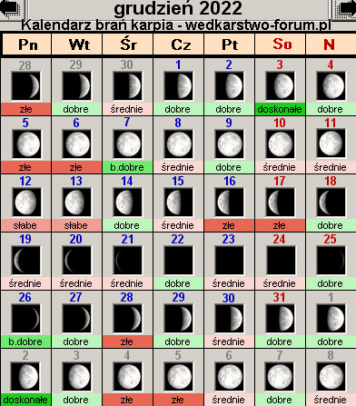Viewport: 356px width, 406px height.
Task: Go to next month with right arrow
Action: tap(345, 8)
